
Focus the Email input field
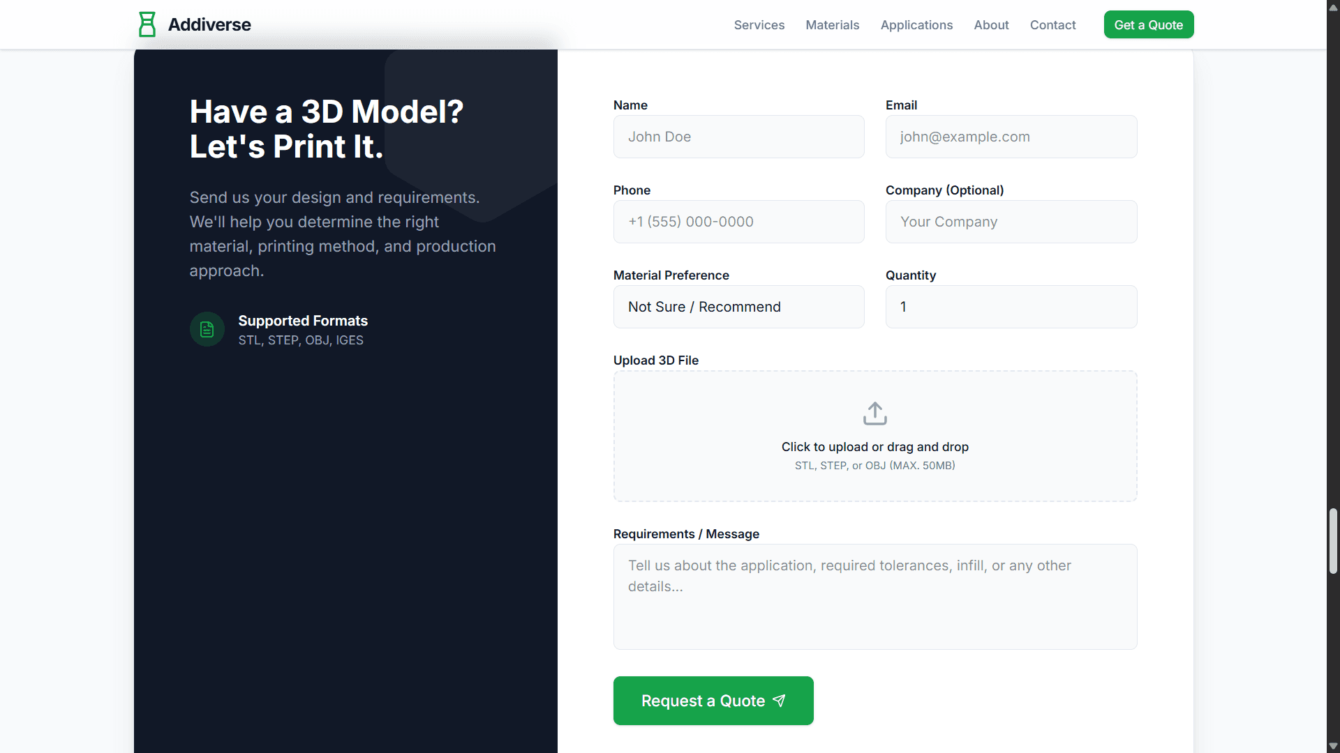click(x=1011, y=137)
